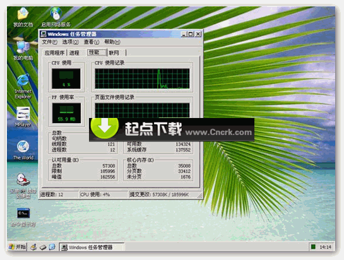Click the taskbar clock 14:14

pos(325,247)
